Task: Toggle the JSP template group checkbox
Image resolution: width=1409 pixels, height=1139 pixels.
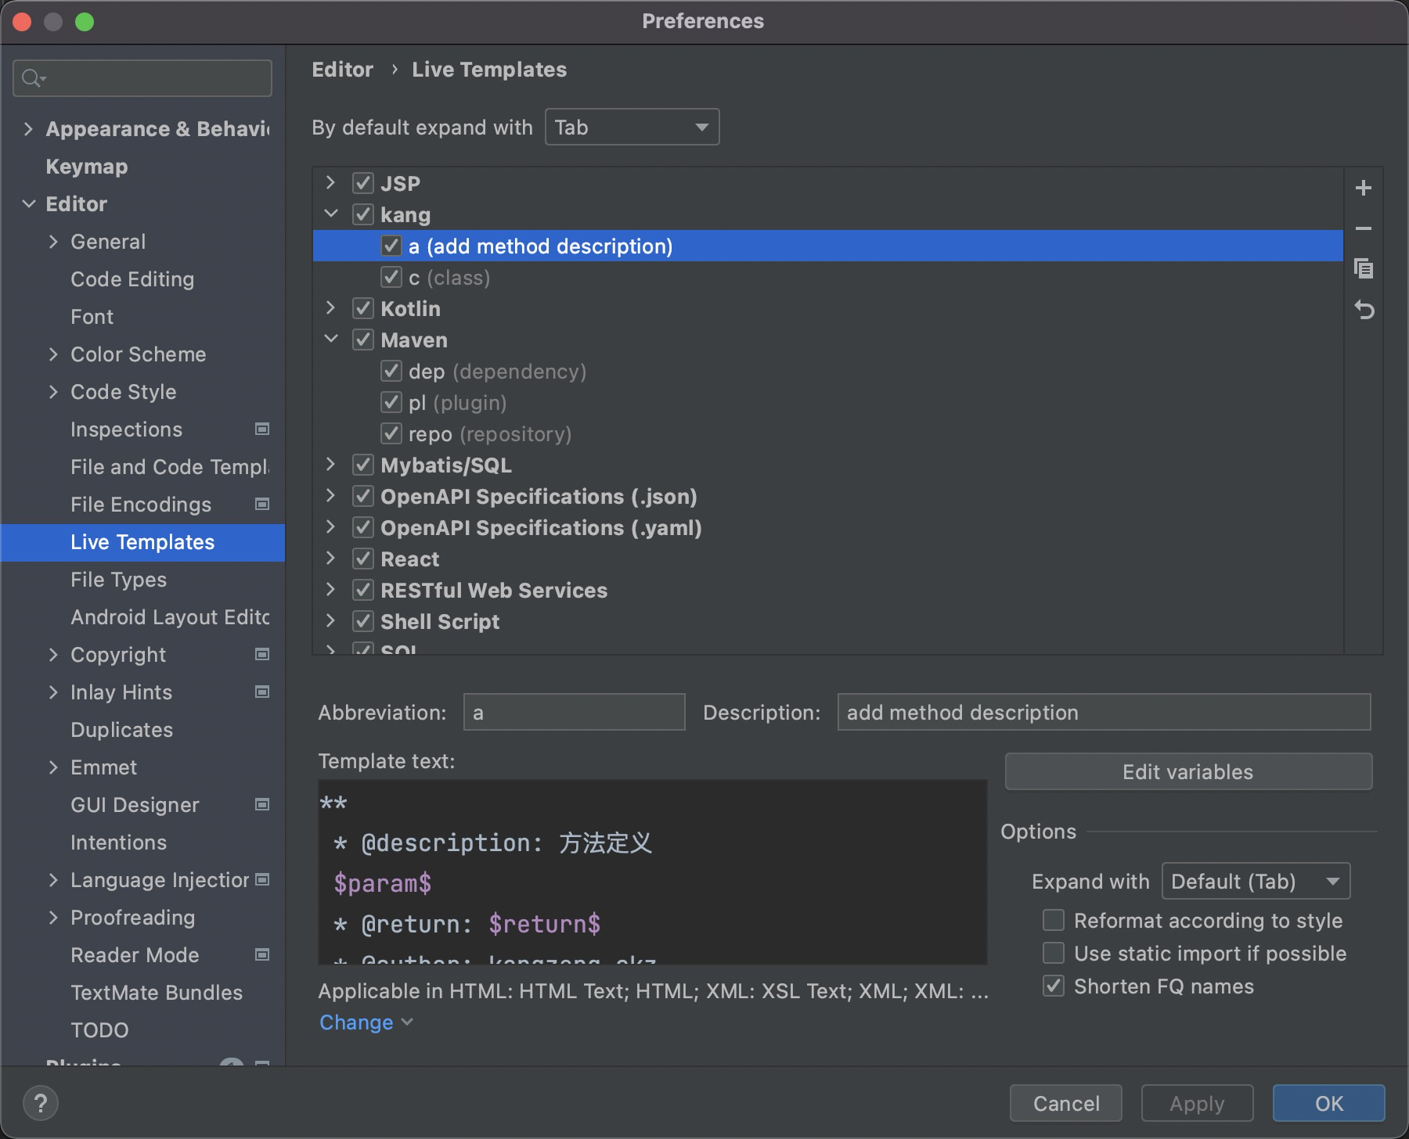Action: coord(362,183)
